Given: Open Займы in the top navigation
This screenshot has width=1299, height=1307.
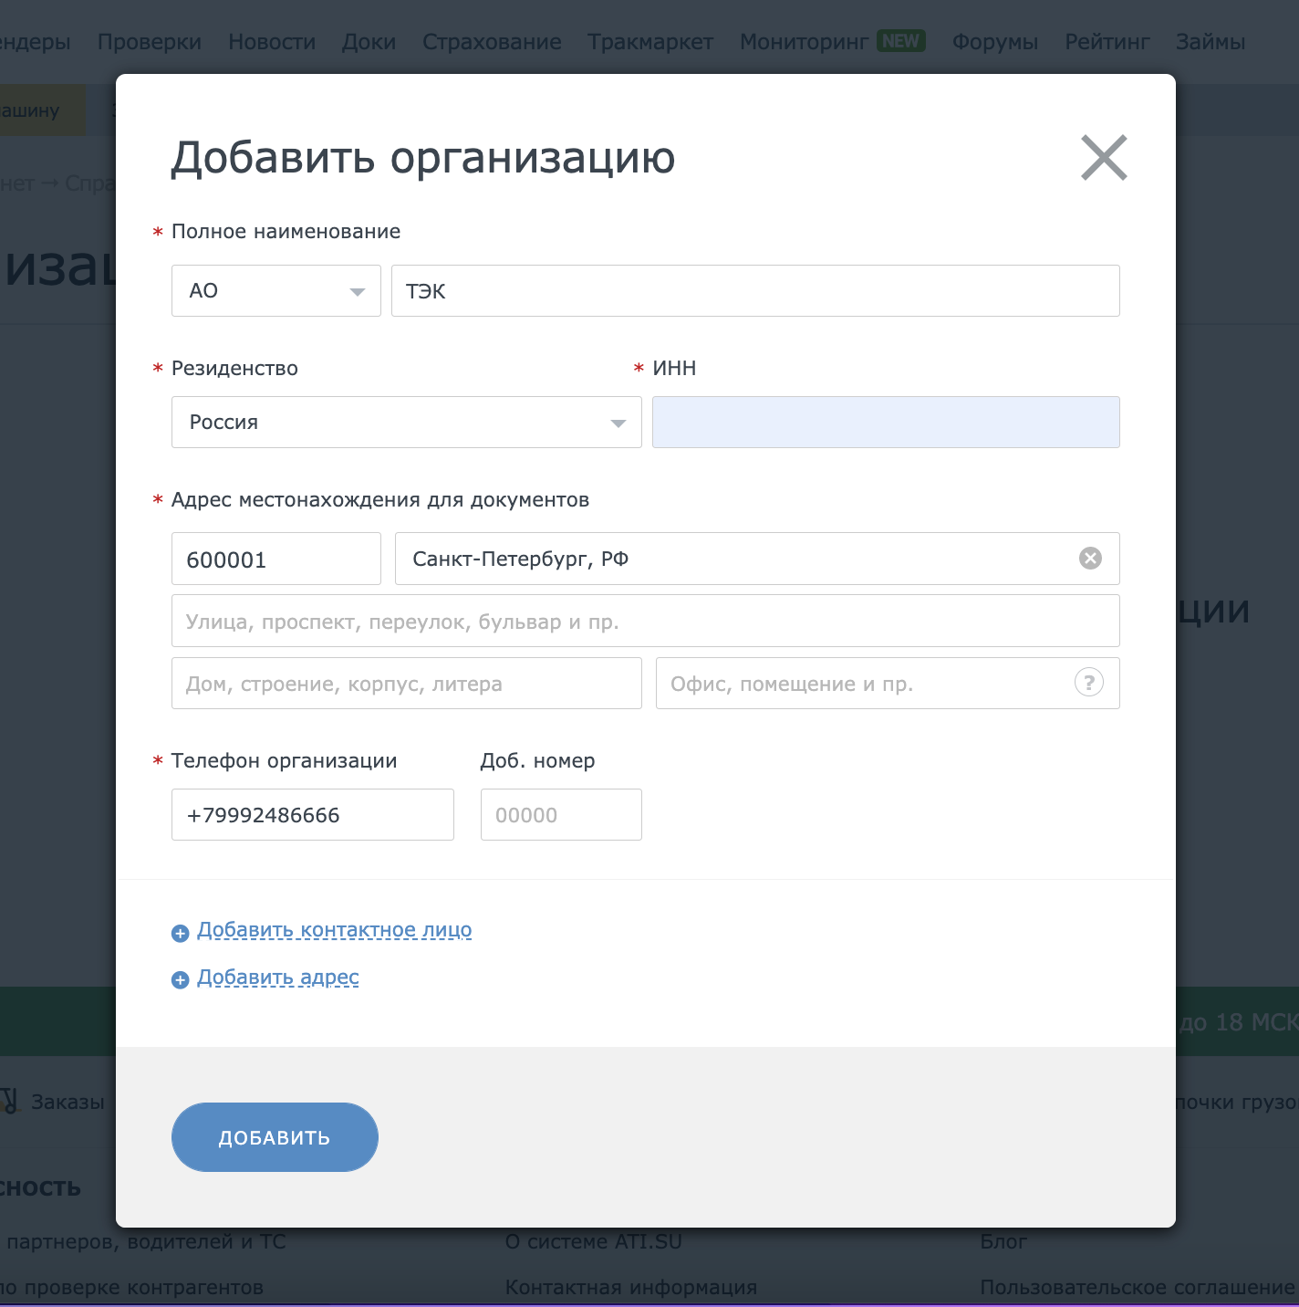Looking at the screenshot, I should coord(1211,42).
